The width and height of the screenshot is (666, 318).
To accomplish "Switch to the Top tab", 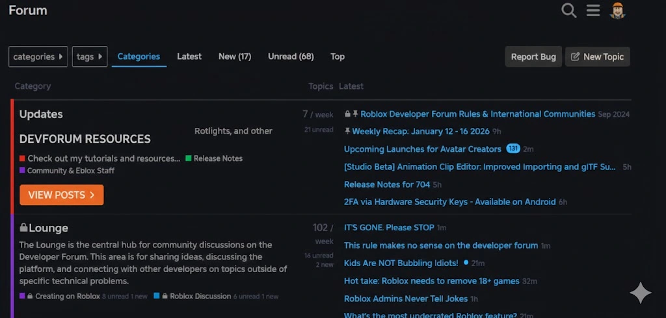I will pyautogui.click(x=338, y=56).
